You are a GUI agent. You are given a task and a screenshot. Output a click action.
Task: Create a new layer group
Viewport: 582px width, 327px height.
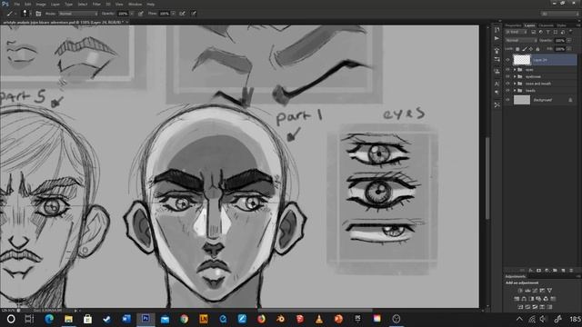(x=555, y=271)
